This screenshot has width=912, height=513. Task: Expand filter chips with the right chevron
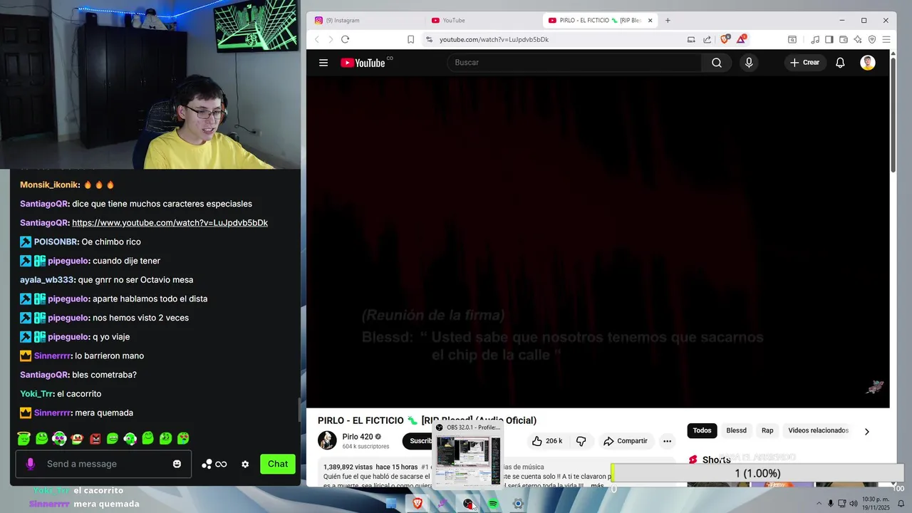(x=866, y=431)
